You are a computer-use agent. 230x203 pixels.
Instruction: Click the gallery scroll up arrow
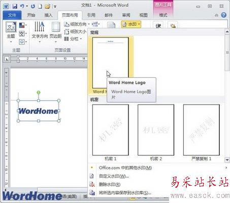pos(227,32)
